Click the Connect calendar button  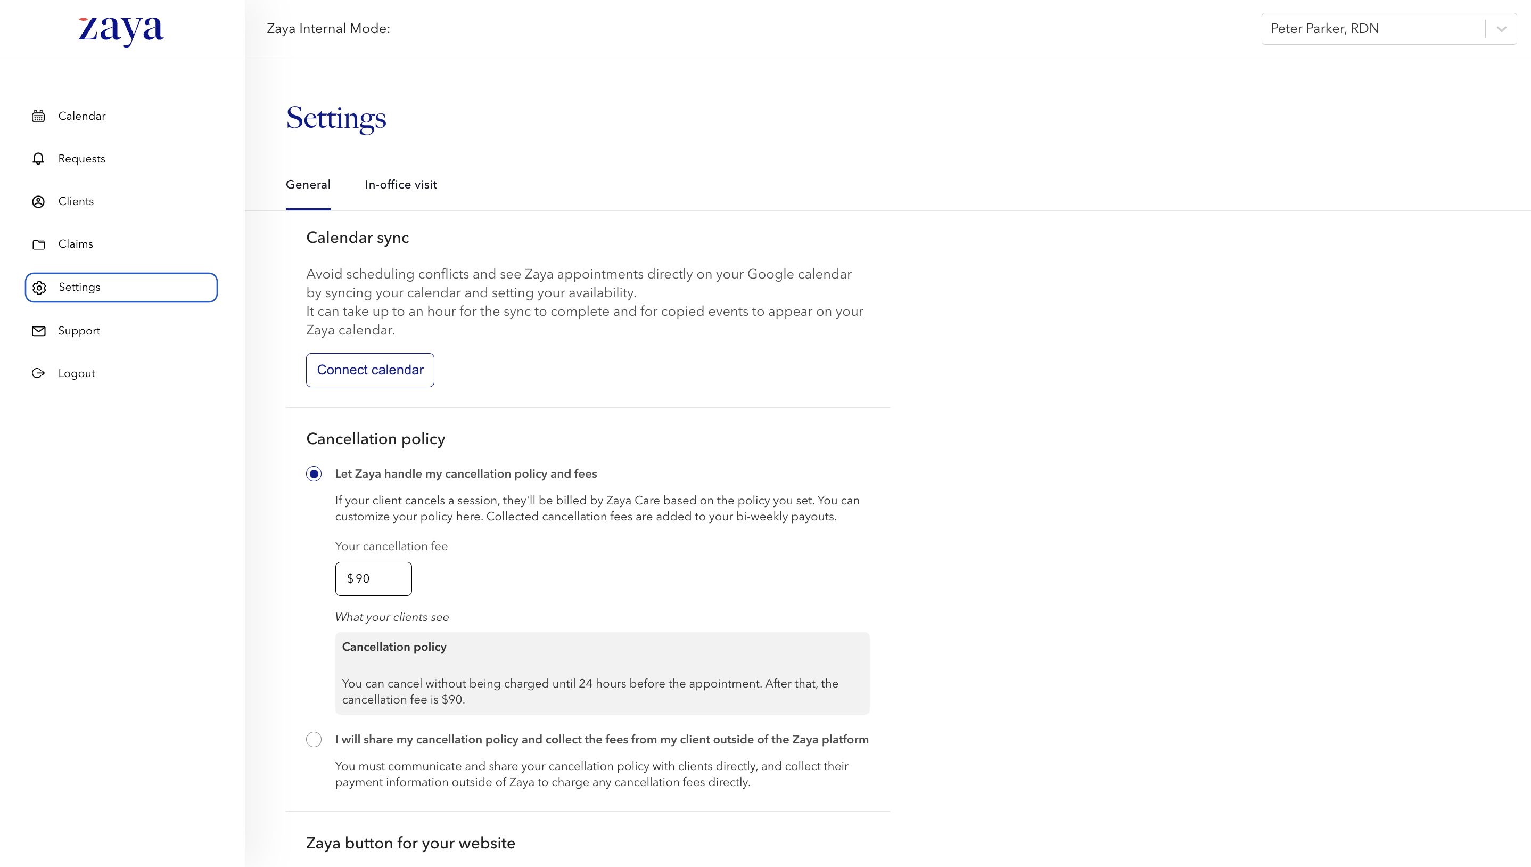click(x=369, y=370)
